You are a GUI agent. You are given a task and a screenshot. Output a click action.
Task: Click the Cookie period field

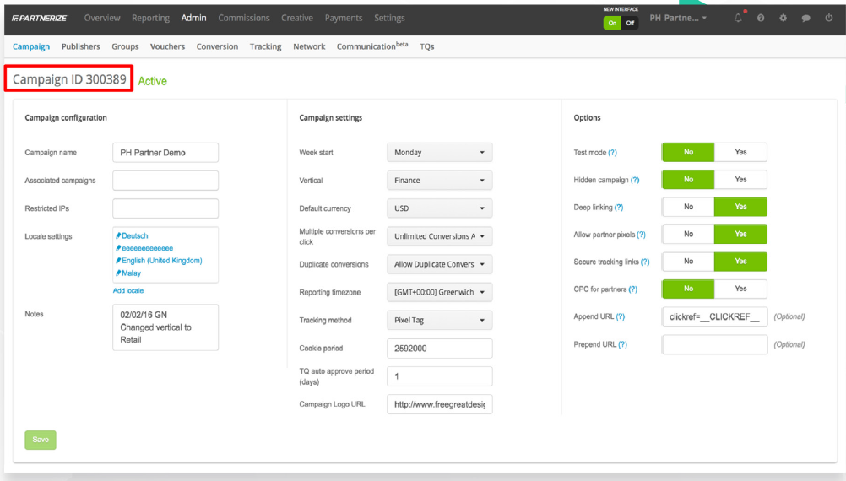pyautogui.click(x=439, y=349)
